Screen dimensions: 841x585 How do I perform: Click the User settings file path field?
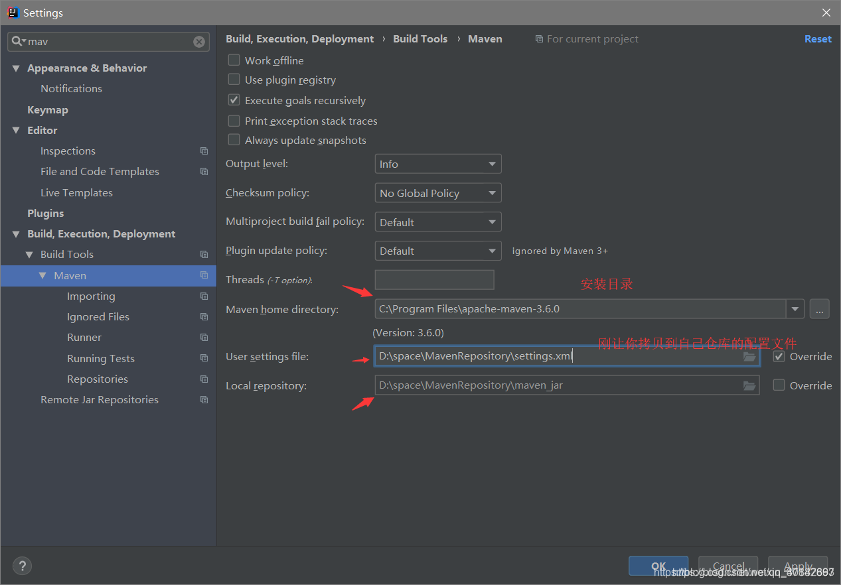[568, 357]
